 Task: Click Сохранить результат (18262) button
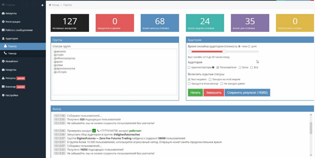[x=247, y=93]
